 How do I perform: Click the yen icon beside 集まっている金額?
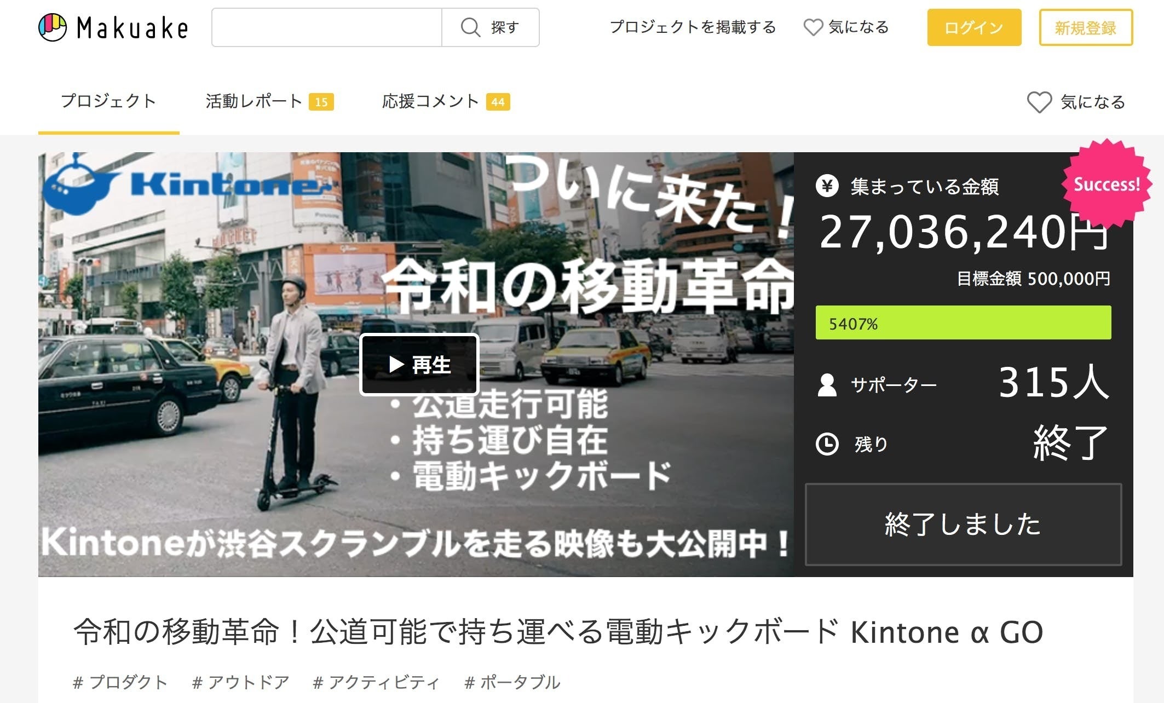point(827,186)
